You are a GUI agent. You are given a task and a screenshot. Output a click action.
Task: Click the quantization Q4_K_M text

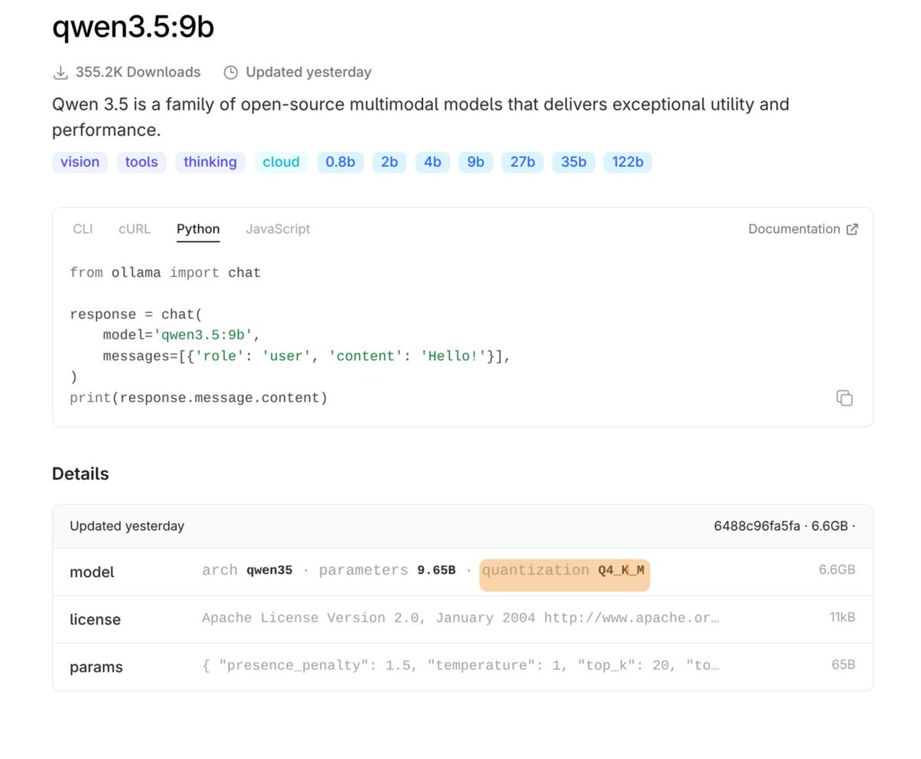click(x=563, y=570)
